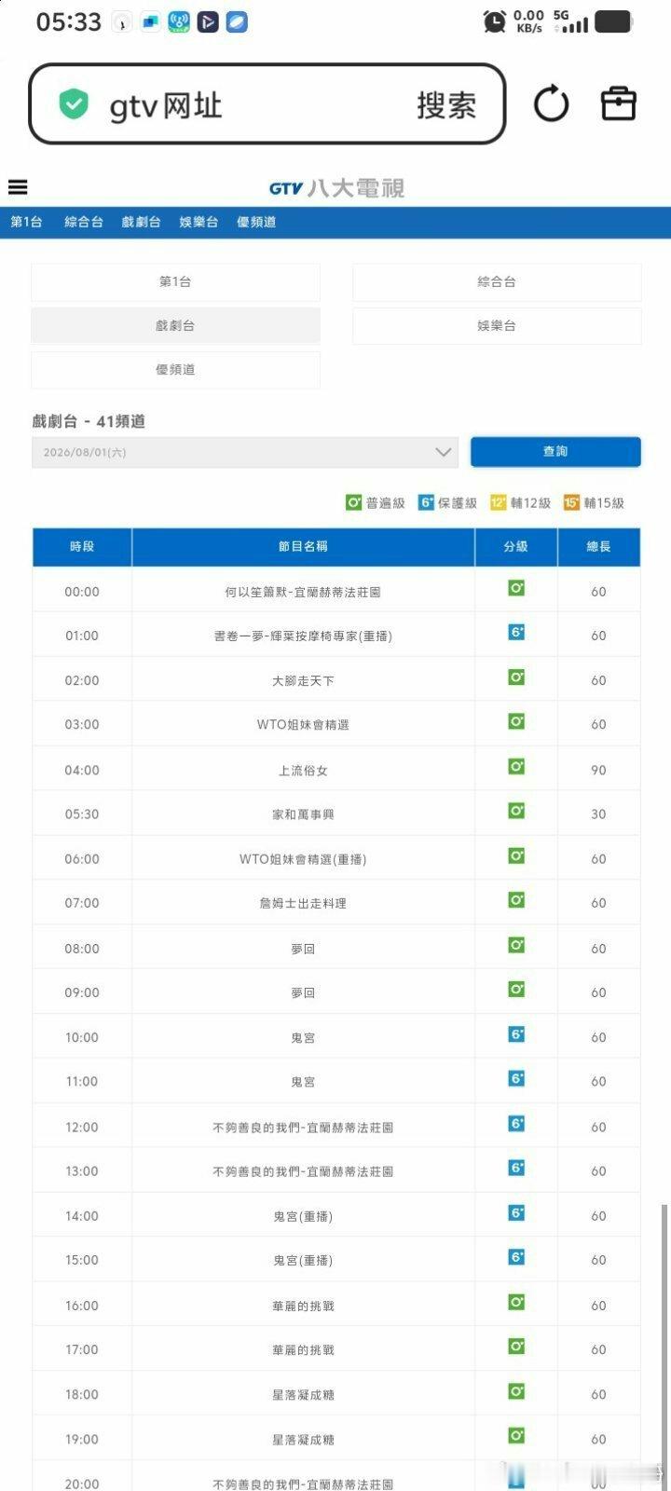This screenshot has width=671, height=1491.
Task: Open the browser toolbox briefcase icon
Action: [618, 103]
